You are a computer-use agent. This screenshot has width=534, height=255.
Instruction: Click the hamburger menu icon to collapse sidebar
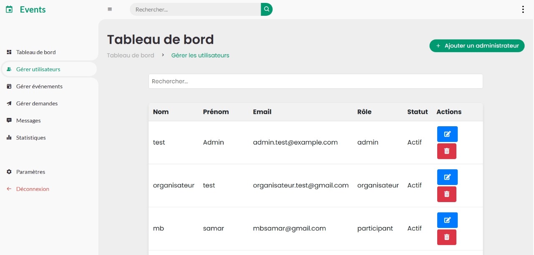point(110,9)
